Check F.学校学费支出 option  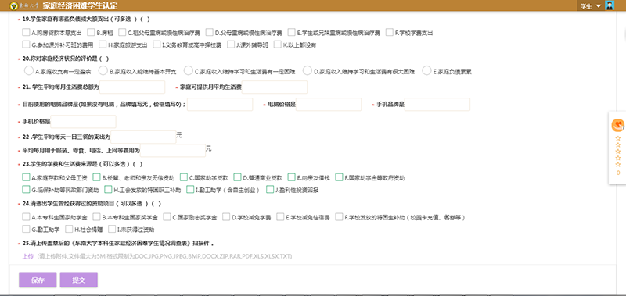click(x=390, y=32)
